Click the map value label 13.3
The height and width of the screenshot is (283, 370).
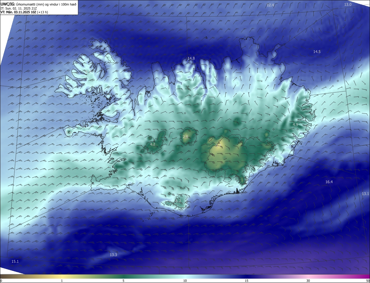pyautogui.click(x=113, y=255)
